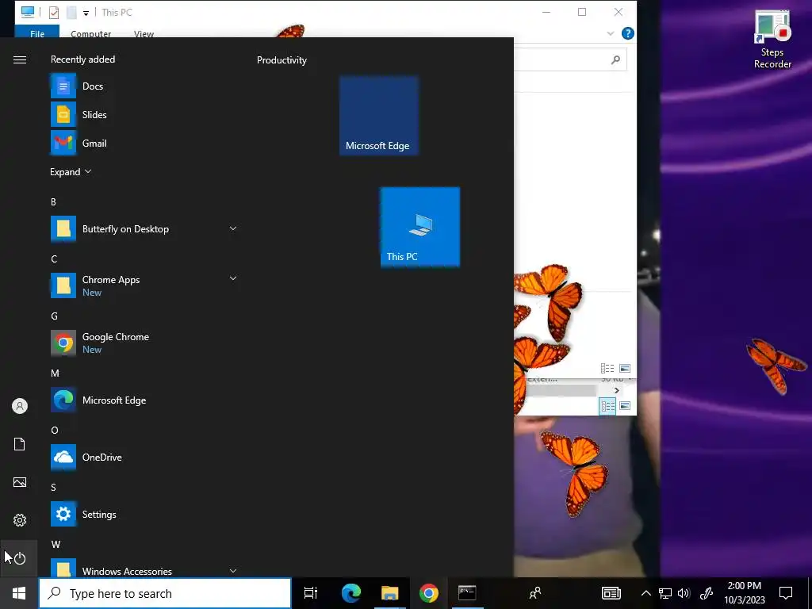Switch to Command Prompt taskbar window
The width and height of the screenshot is (812, 609).
[467, 593]
